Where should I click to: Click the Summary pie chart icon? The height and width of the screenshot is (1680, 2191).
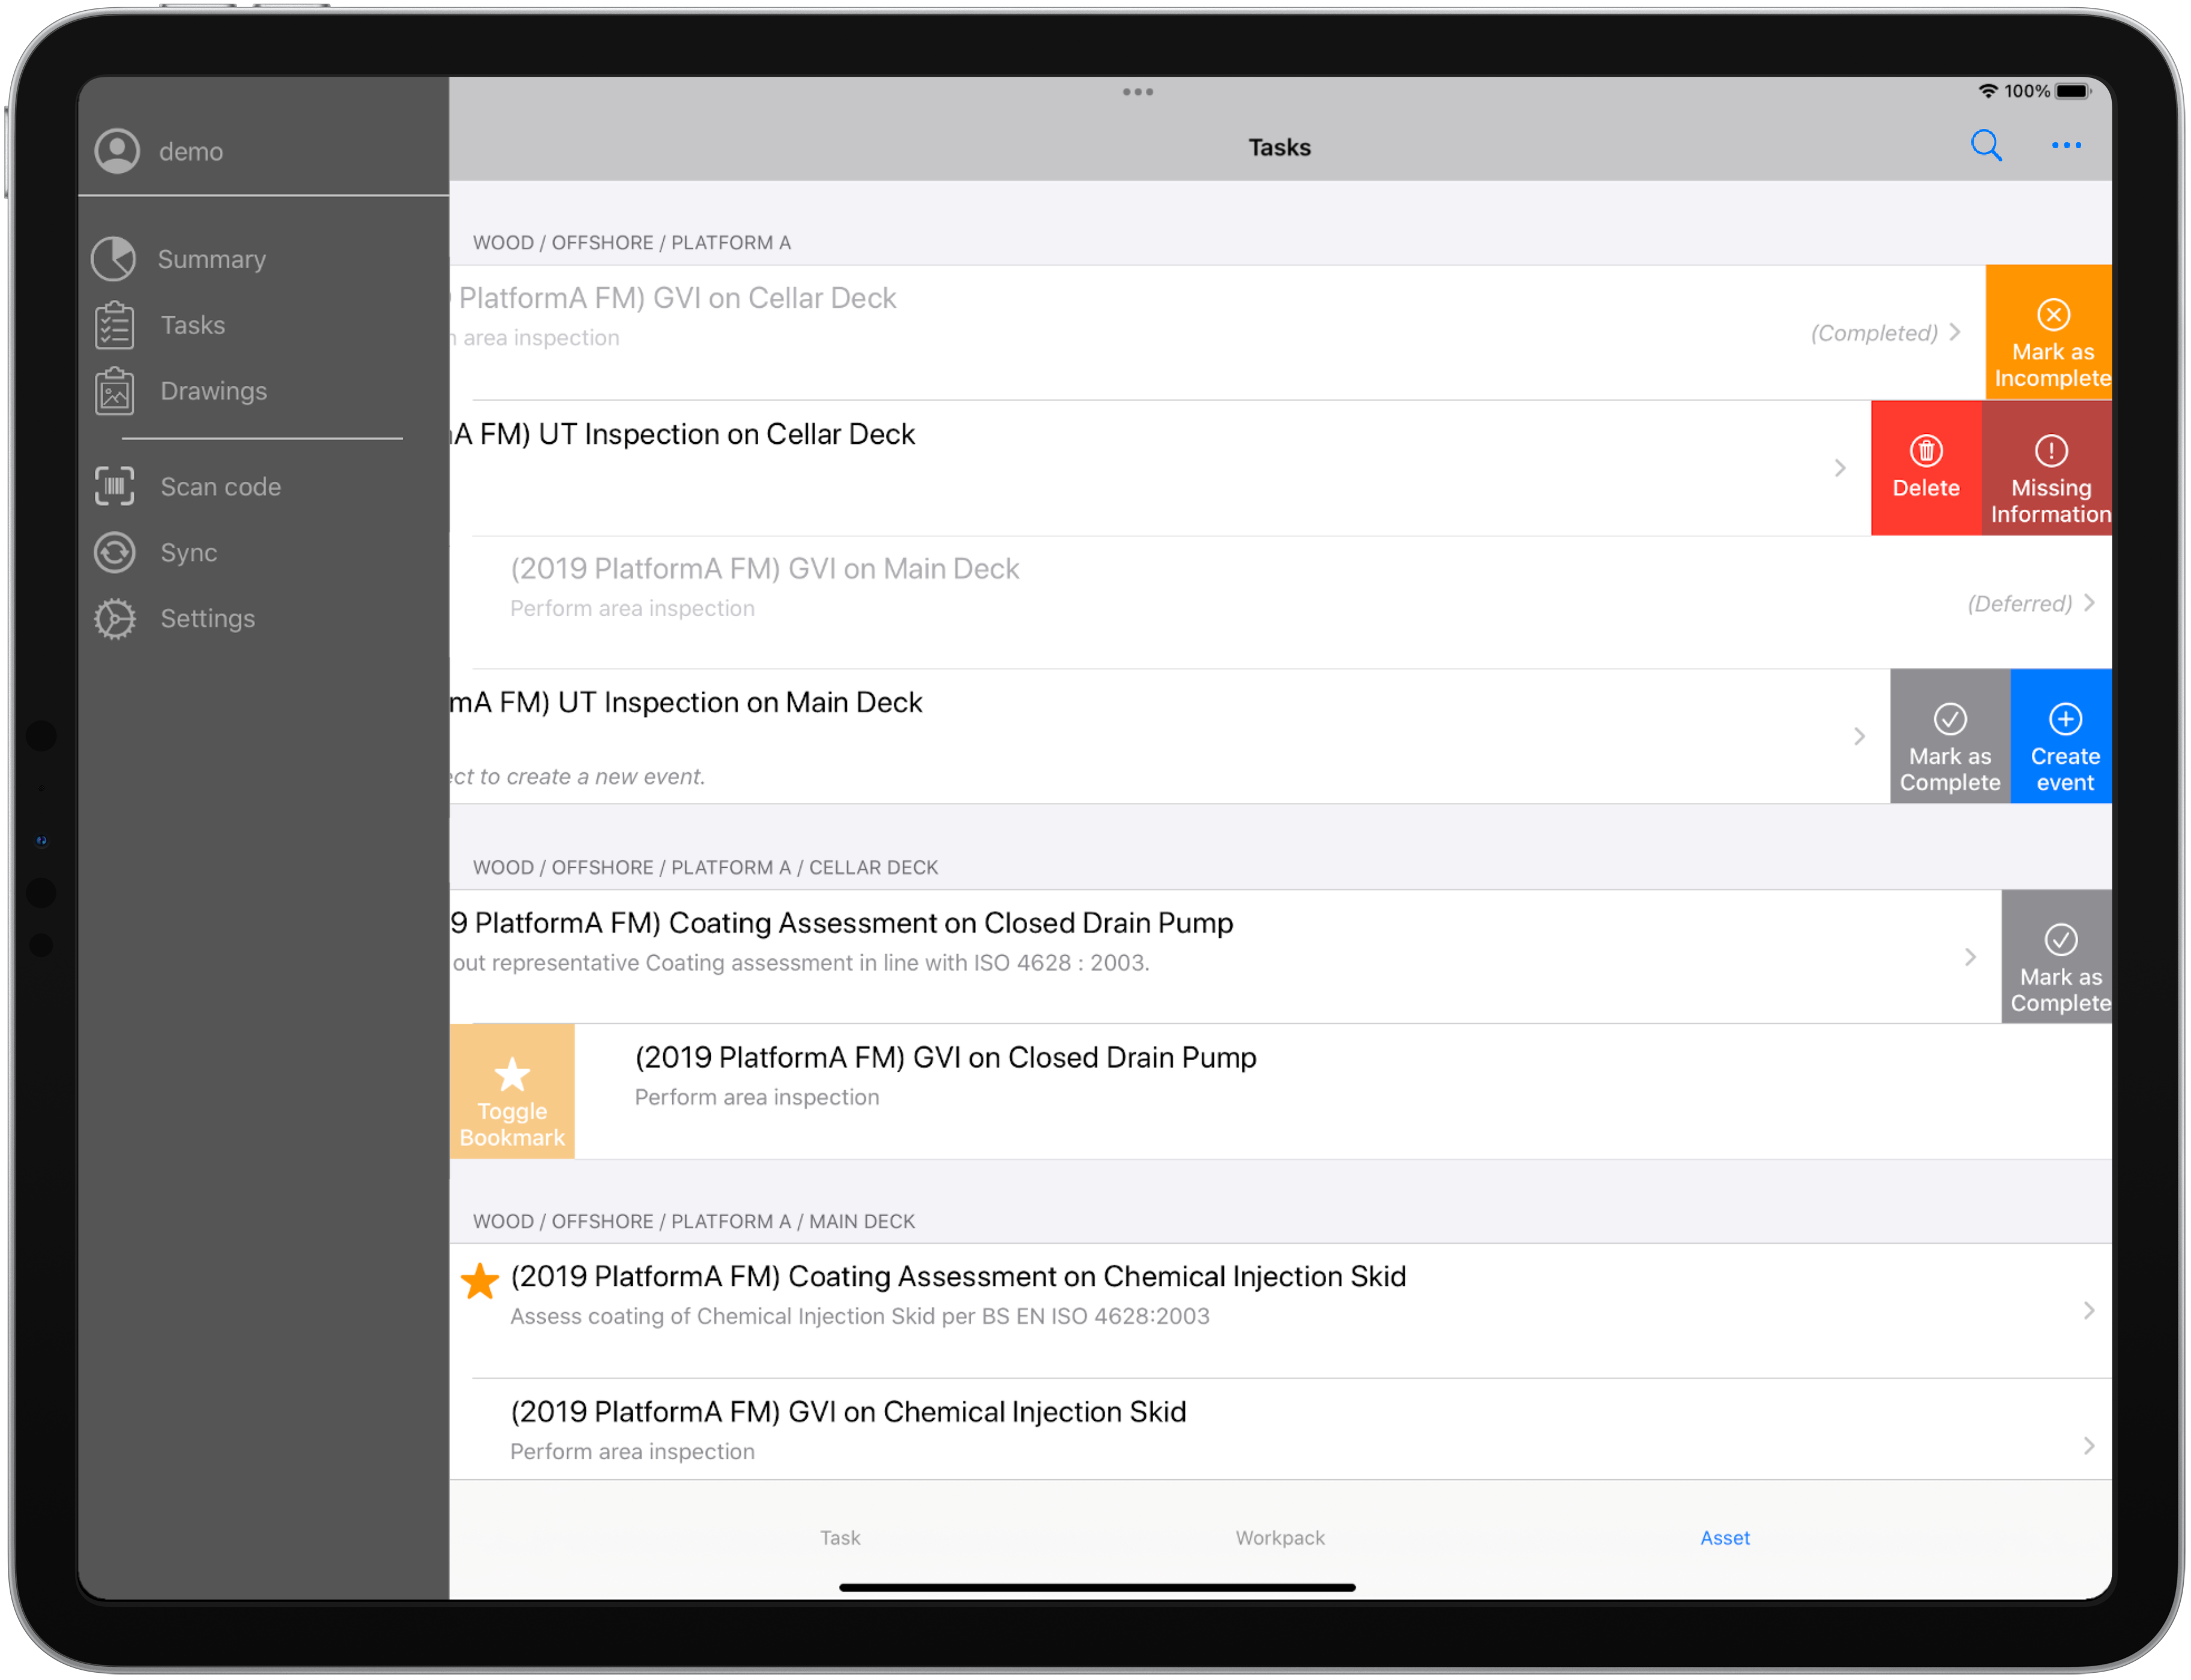point(113,259)
